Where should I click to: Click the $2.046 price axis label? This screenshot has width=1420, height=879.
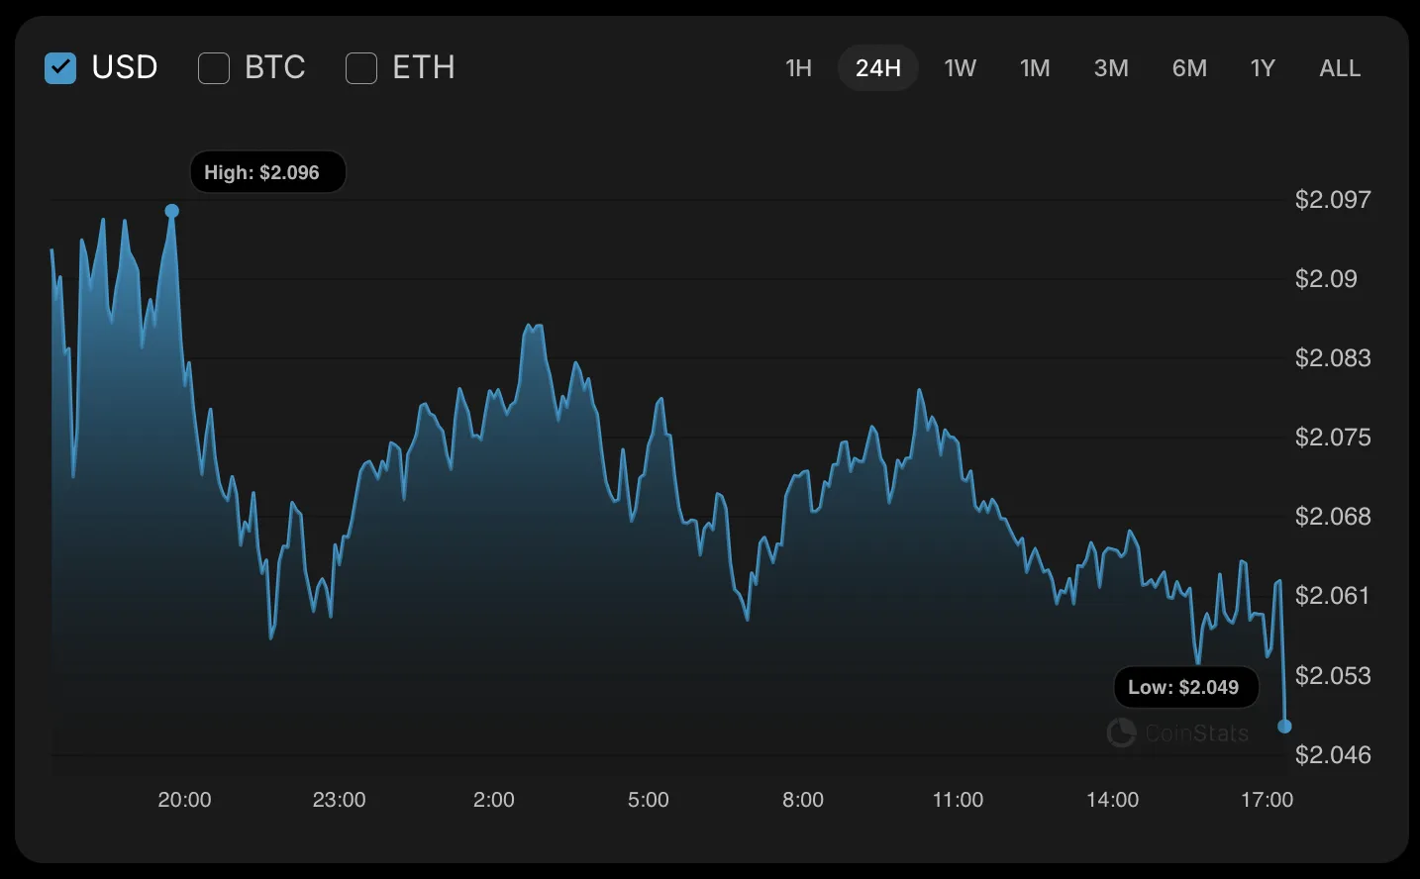(1333, 754)
